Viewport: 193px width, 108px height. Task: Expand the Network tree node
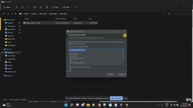[2, 76]
